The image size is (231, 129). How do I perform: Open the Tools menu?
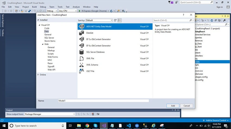point(60,7)
